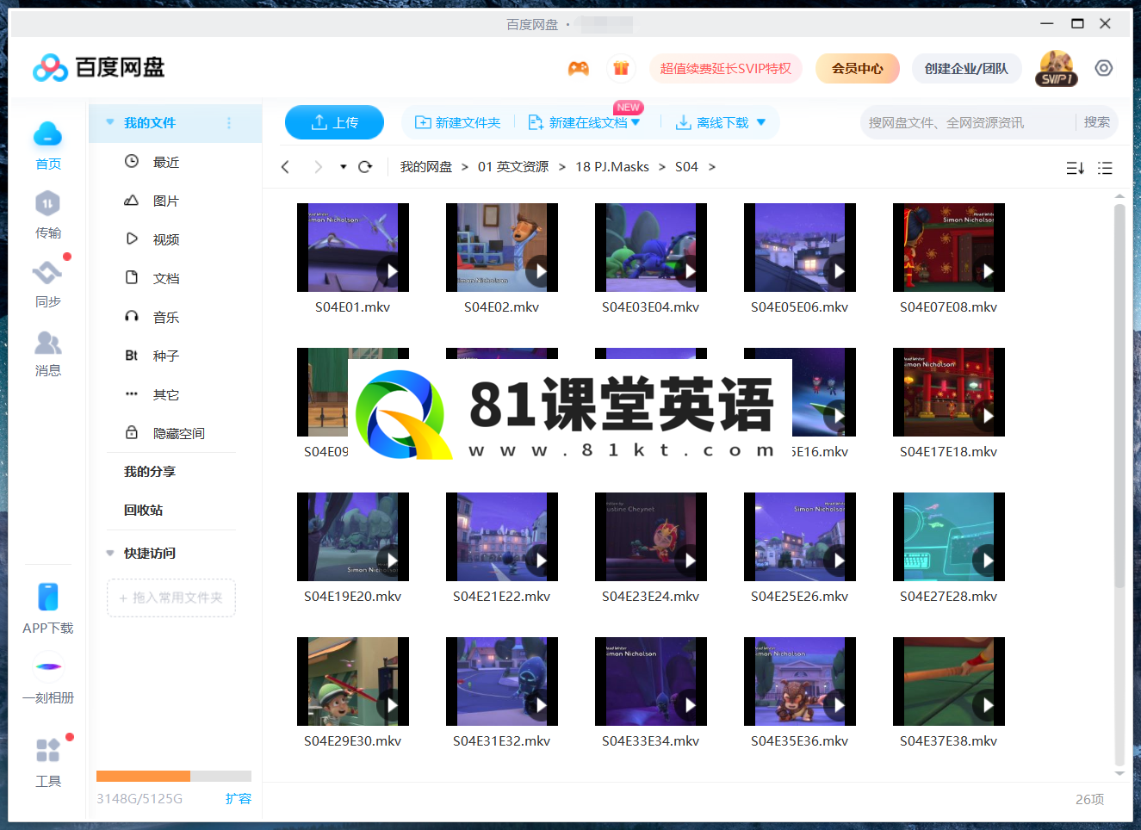The height and width of the screenshot is (830, 1141).
Task: Open the 一刻相册 album icon
Action: point(48,666)
